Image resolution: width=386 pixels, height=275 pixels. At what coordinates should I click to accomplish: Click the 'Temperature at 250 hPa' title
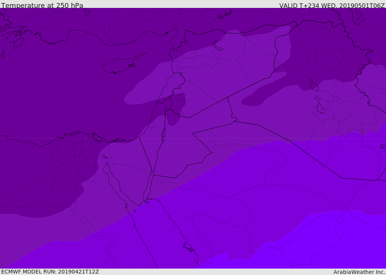(42, 5)
